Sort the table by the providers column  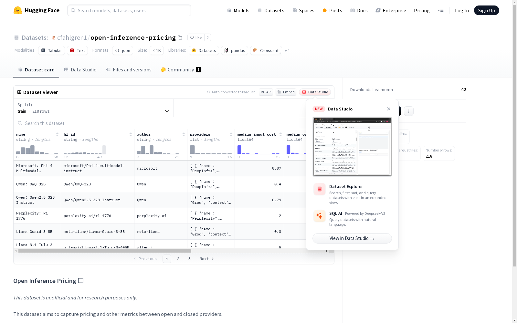231,134
